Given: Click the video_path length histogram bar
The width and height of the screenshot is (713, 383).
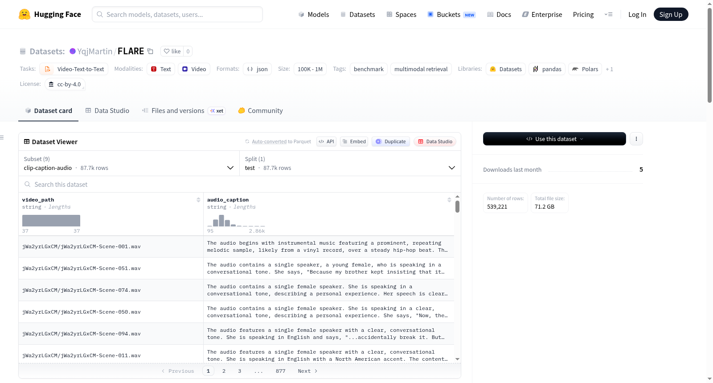Looking at the screenshot, I should click(x=51, y=221).
